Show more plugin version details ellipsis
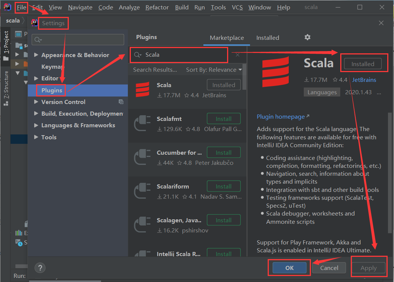This screenshot has width=394, height=282. (x=379, y=93)
